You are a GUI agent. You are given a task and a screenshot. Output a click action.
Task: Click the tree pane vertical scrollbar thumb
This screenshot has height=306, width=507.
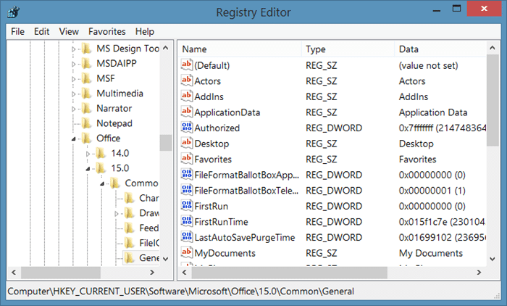point(166,141)
